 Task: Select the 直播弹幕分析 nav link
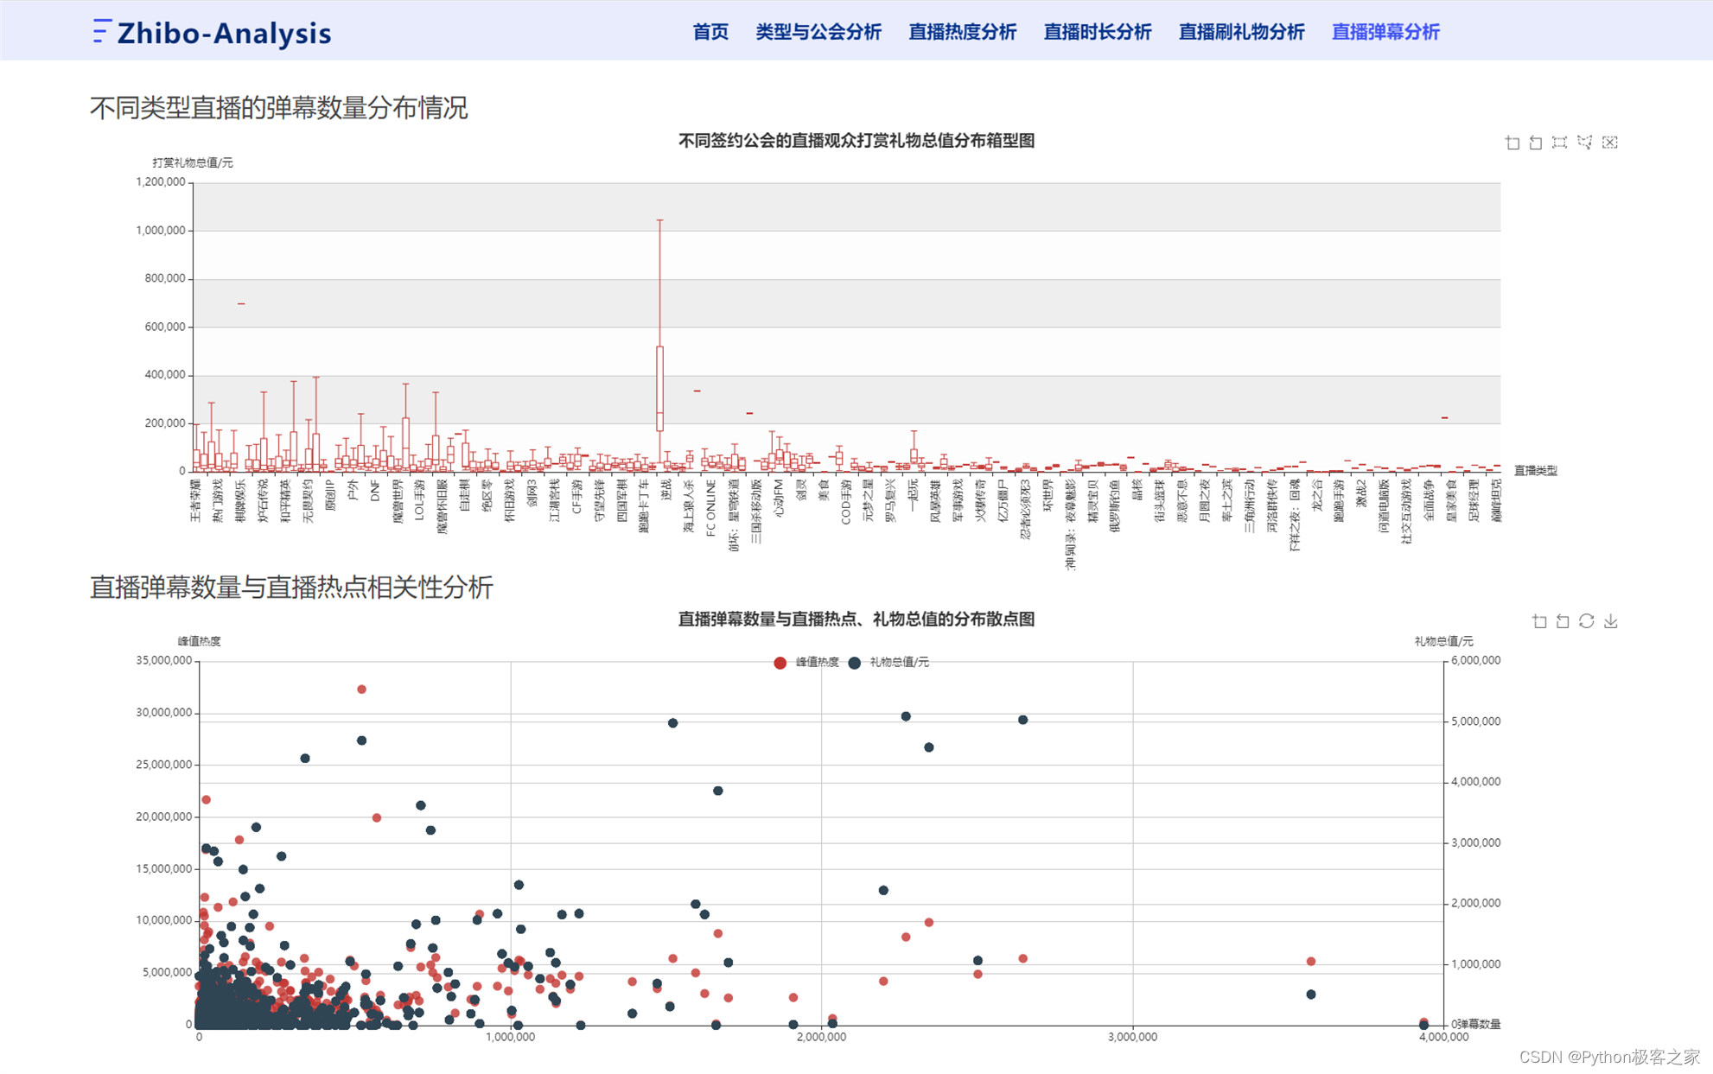tap(1385, 32)
